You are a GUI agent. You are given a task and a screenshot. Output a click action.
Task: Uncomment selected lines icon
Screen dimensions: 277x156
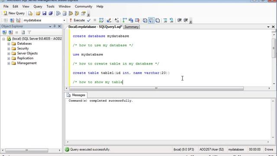171,20
